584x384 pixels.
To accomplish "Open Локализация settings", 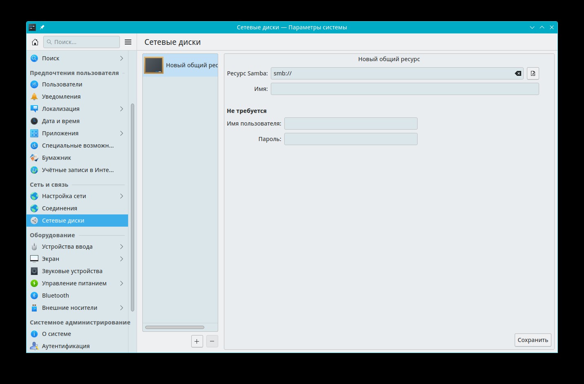I will coord(77,109).
